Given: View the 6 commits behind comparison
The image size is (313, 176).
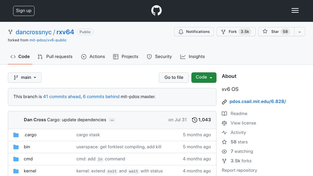Looking at the screenshot, I should 101,96.
